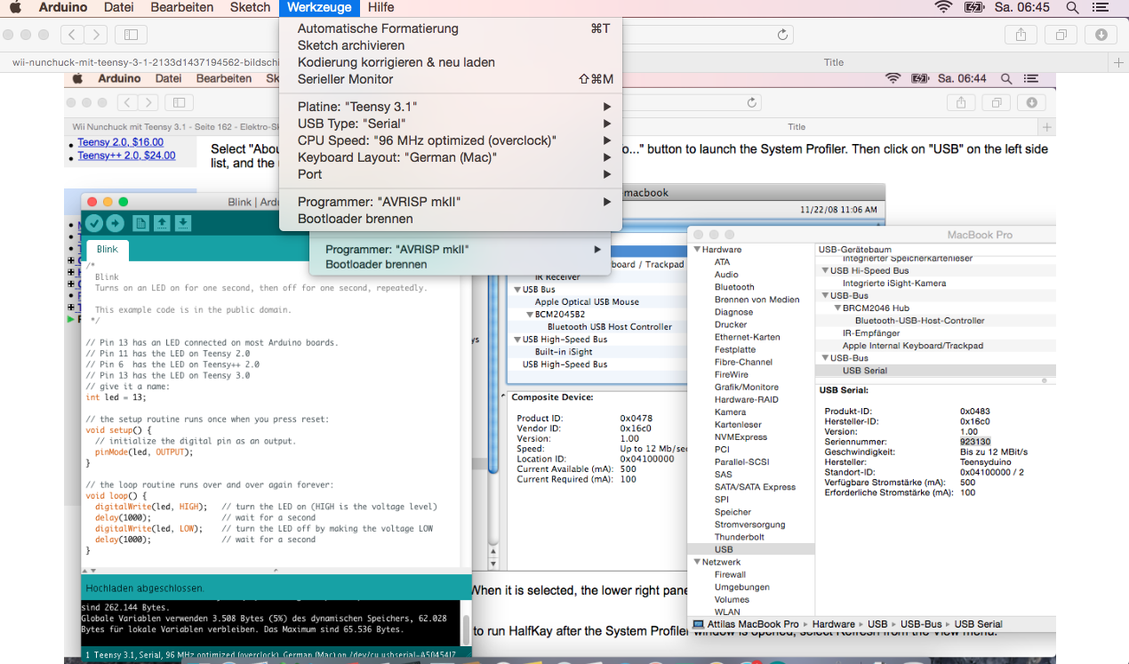Click battery status in top menu bar
Screen dimensions: 1129x664
973,7
